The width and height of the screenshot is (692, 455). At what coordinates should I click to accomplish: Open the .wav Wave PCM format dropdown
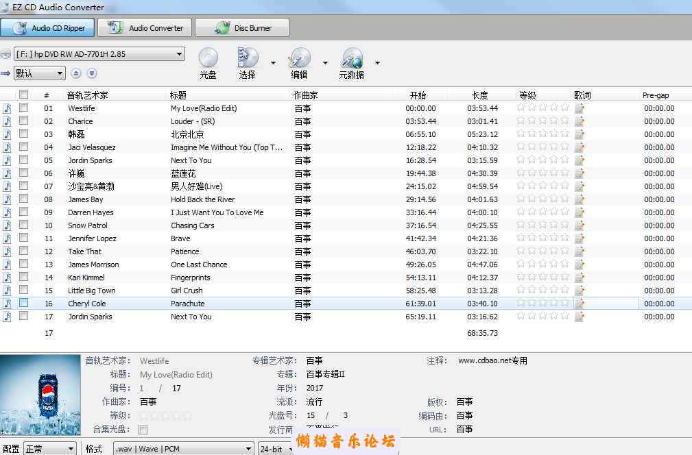click(184, 448)
